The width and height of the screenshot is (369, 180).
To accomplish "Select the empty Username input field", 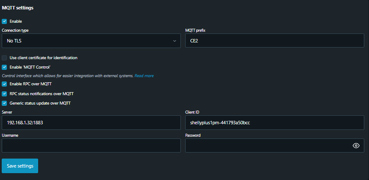I will coord(91,146).
